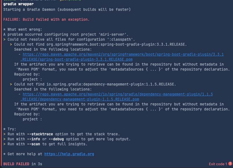Click the bold --info option
This screenshot has height=168, width=233.
34,139
